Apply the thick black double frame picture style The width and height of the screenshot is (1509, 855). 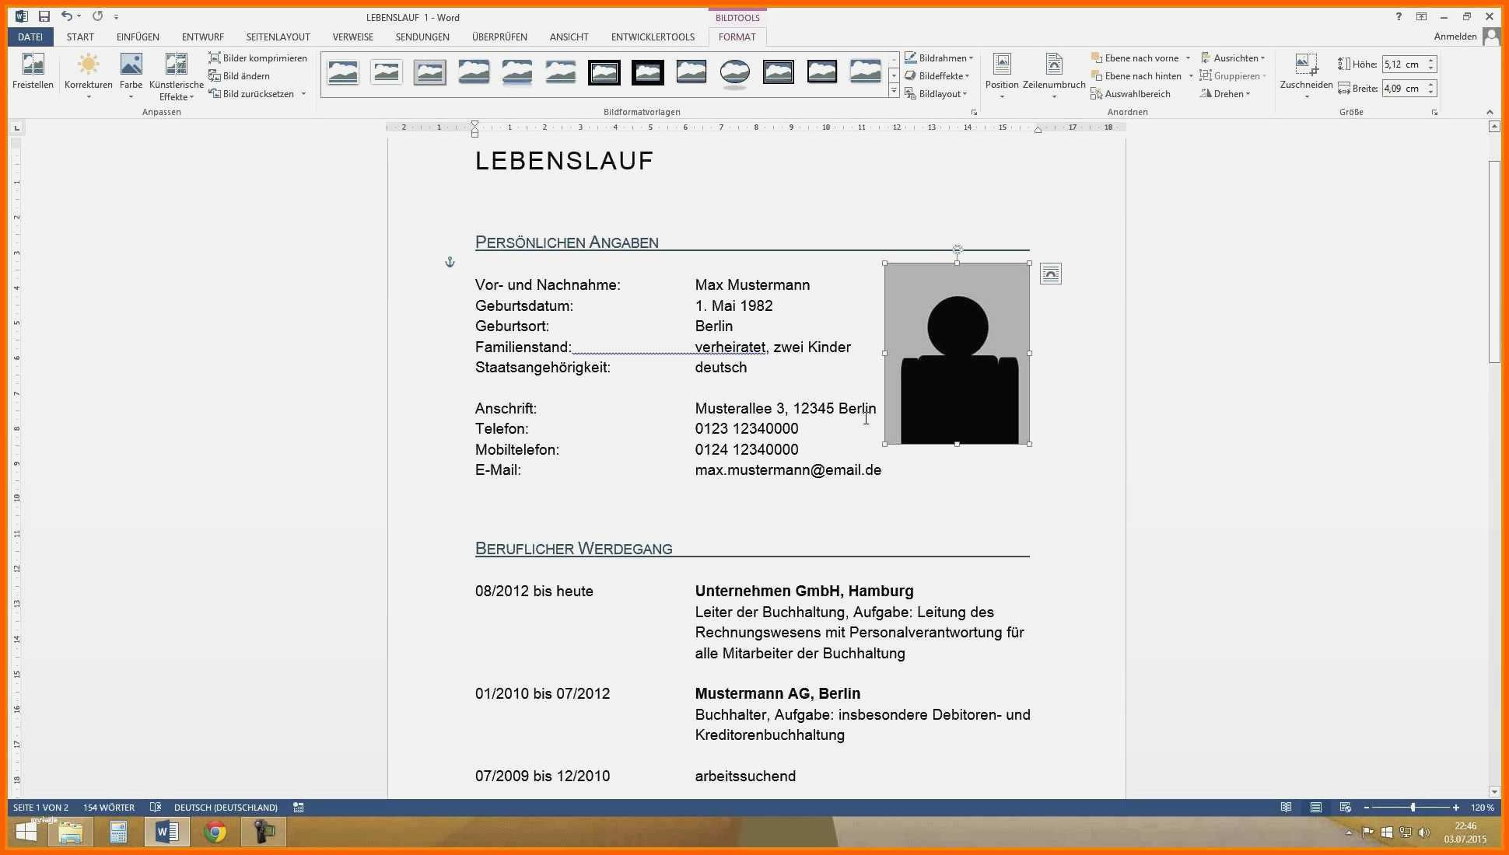click(604, 72)
